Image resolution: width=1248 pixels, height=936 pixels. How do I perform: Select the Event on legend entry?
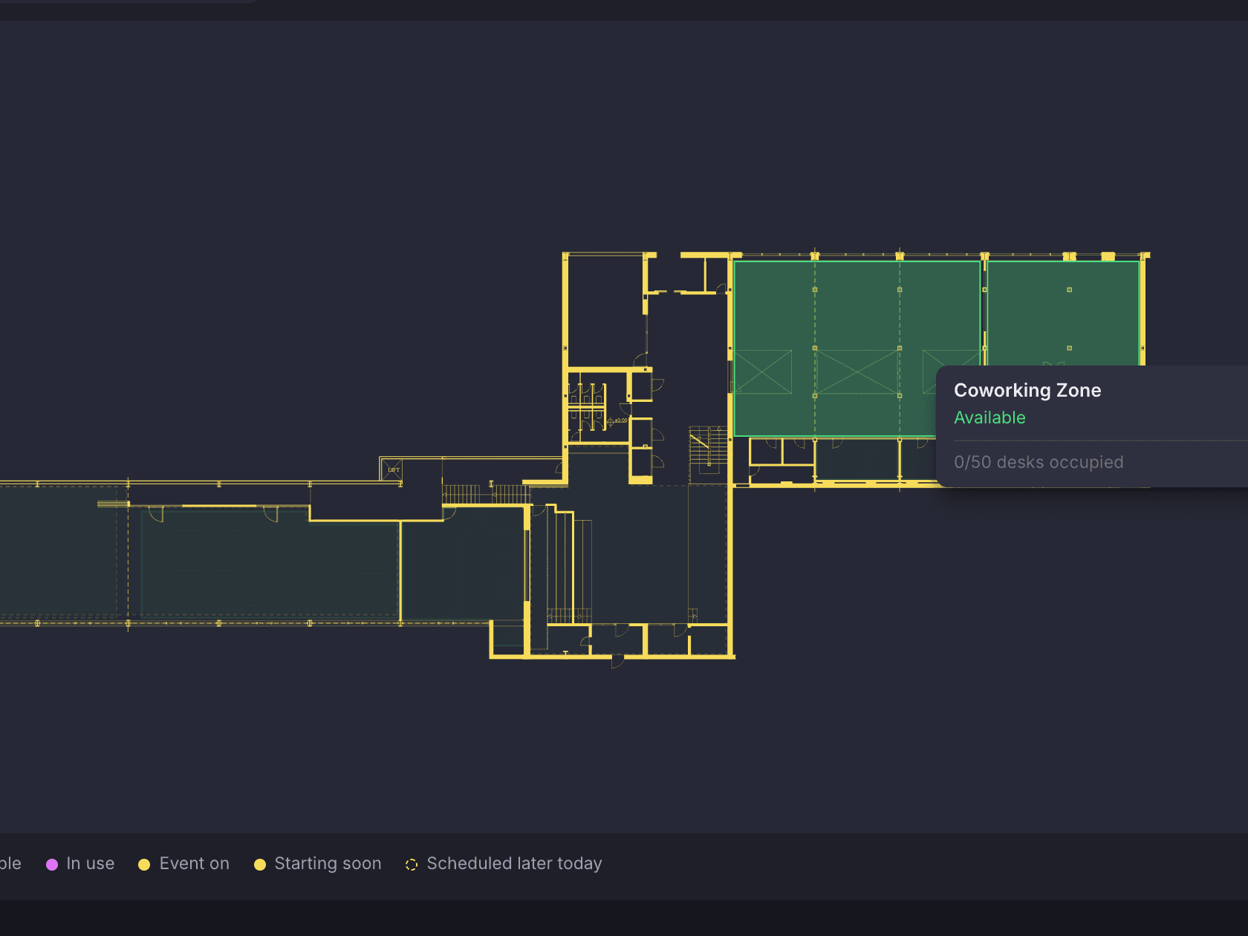click(x=183, y=864)
